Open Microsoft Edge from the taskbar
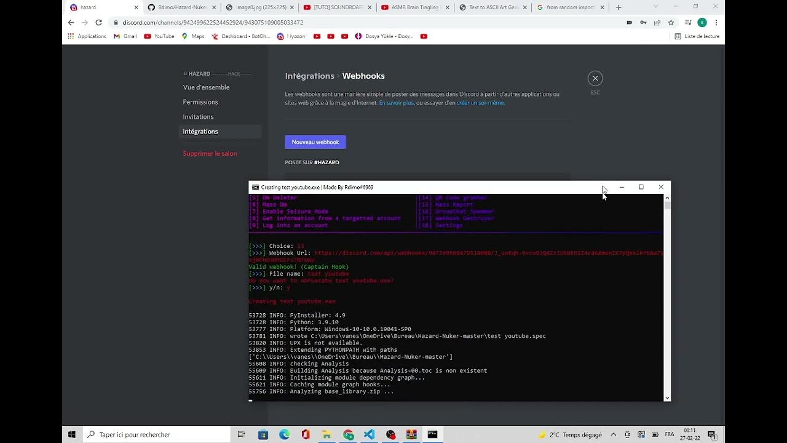Screen dimensions: 787x443 [284, 434]
